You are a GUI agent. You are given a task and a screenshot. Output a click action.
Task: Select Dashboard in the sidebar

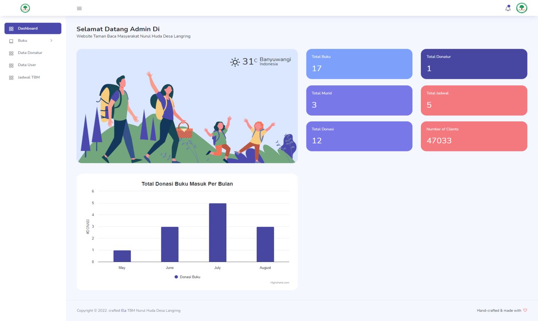pyautogui.click(x=33, y=28)
